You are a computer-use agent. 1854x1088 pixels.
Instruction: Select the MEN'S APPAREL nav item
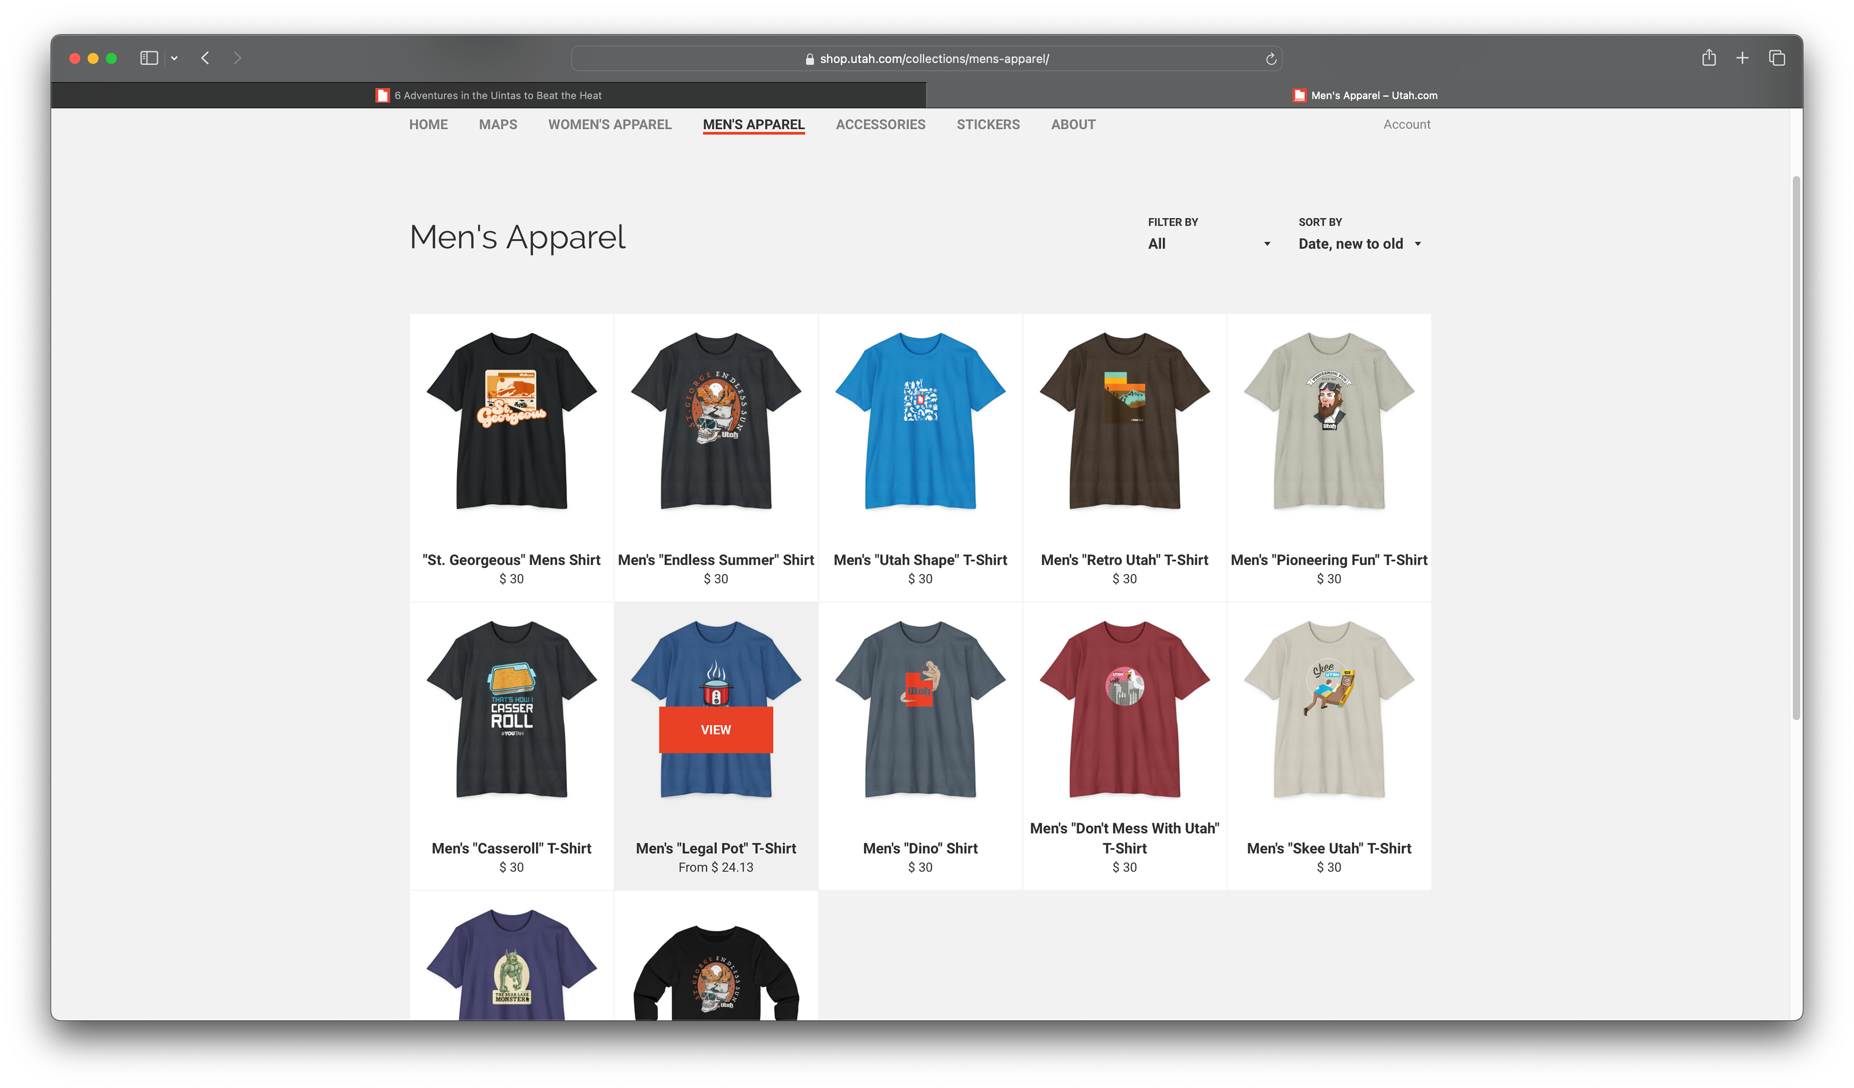click(x=753, y=124)
